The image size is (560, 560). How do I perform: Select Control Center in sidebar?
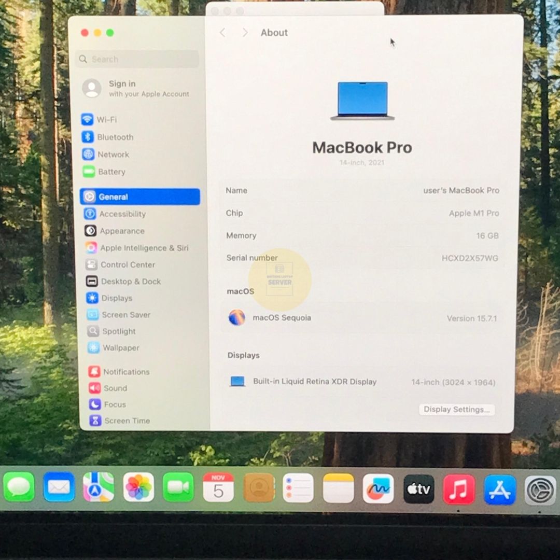coord(128,265)
